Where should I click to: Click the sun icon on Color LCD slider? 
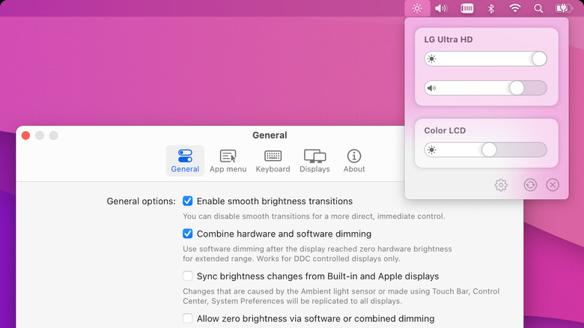click(x=431, y=150)
